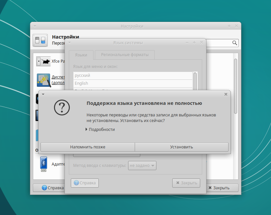
Task: Close the language support dialog
Action: pyautogui.click(x=226, y=94)
